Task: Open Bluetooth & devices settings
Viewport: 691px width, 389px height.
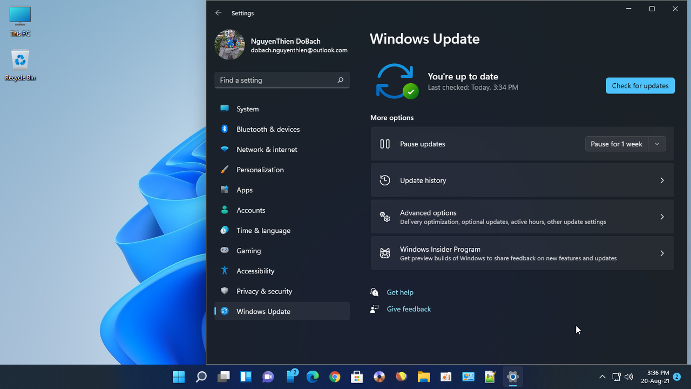Action: click(282, 129)
